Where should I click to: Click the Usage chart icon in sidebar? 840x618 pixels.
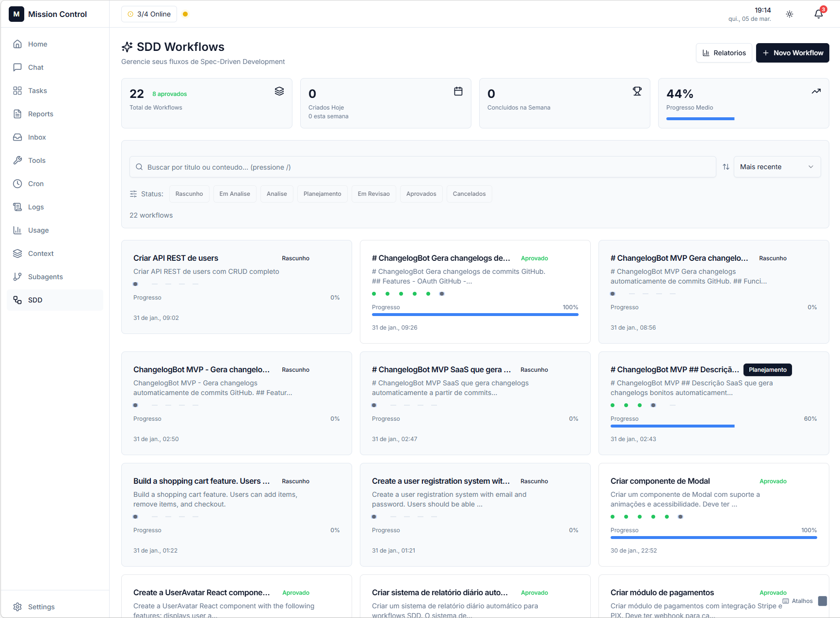click(x=17, y=230)
